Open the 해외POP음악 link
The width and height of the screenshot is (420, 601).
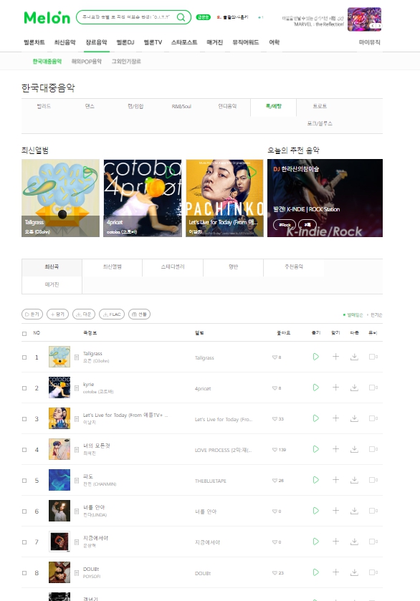point(87,62)
